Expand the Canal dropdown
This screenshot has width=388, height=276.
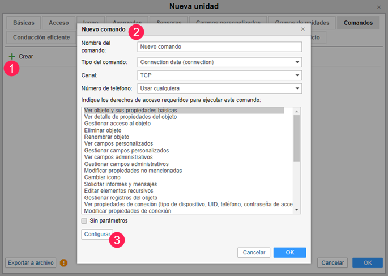coord(219,75)
